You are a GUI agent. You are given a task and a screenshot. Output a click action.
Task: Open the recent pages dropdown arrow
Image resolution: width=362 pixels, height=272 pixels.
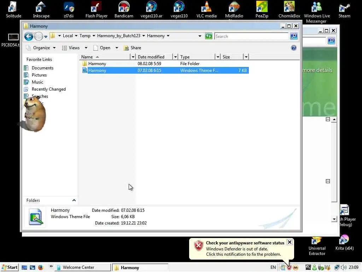tap(46, 36)
